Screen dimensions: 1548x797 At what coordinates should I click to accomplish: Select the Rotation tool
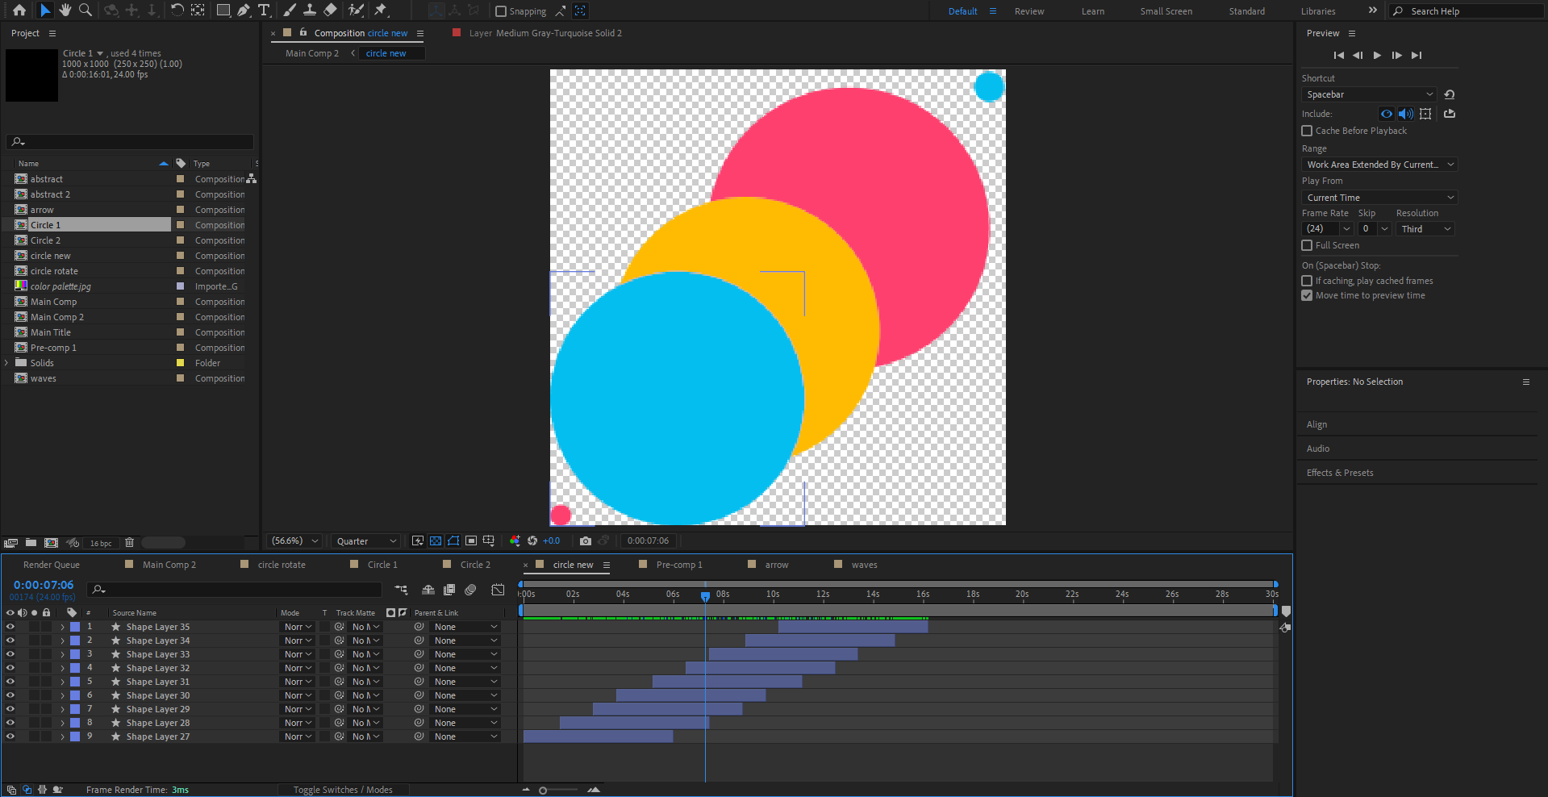pyautogui.click(x=177, y=10)
